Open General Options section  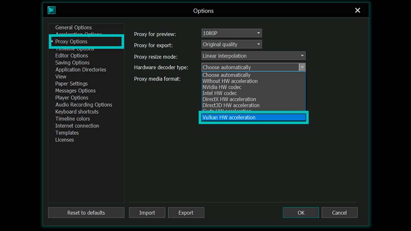click(x=73, y=27)
